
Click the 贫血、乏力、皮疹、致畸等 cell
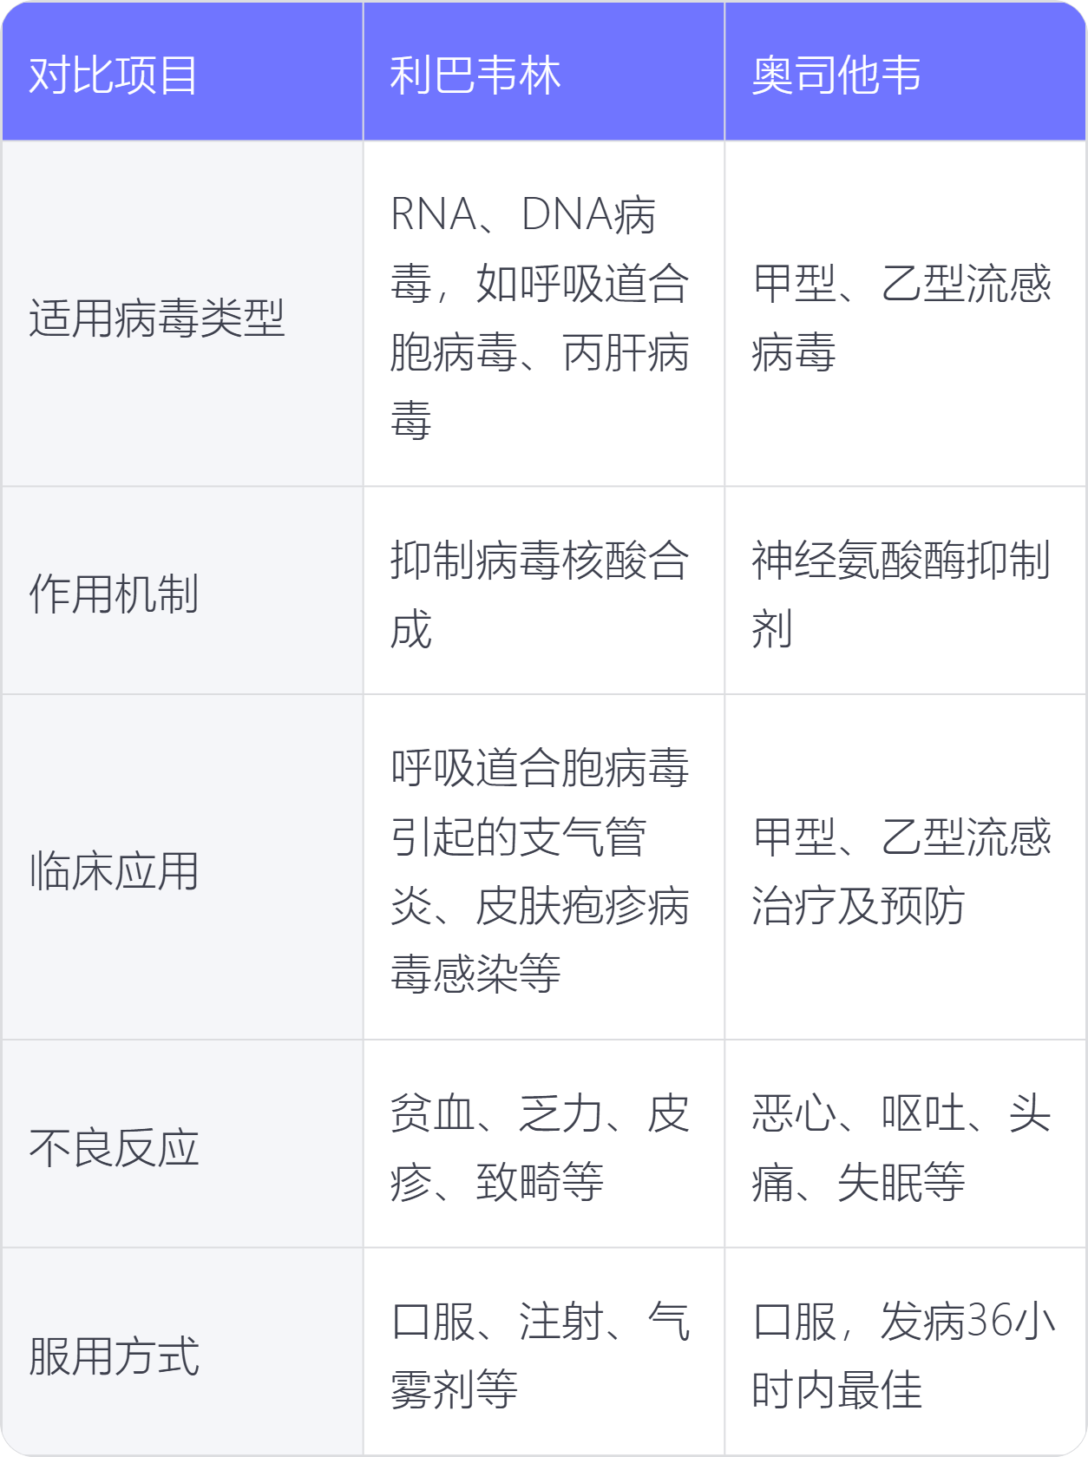point(544,1145)
